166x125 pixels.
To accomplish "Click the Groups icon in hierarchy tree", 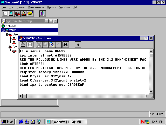I will click(10, 47).
